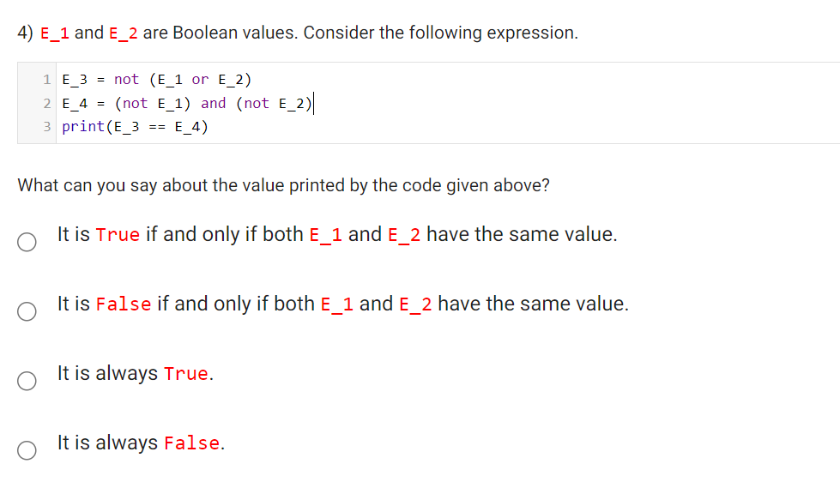Click line 1 of the code block
The image size is (840, 500).
[154, 79]
